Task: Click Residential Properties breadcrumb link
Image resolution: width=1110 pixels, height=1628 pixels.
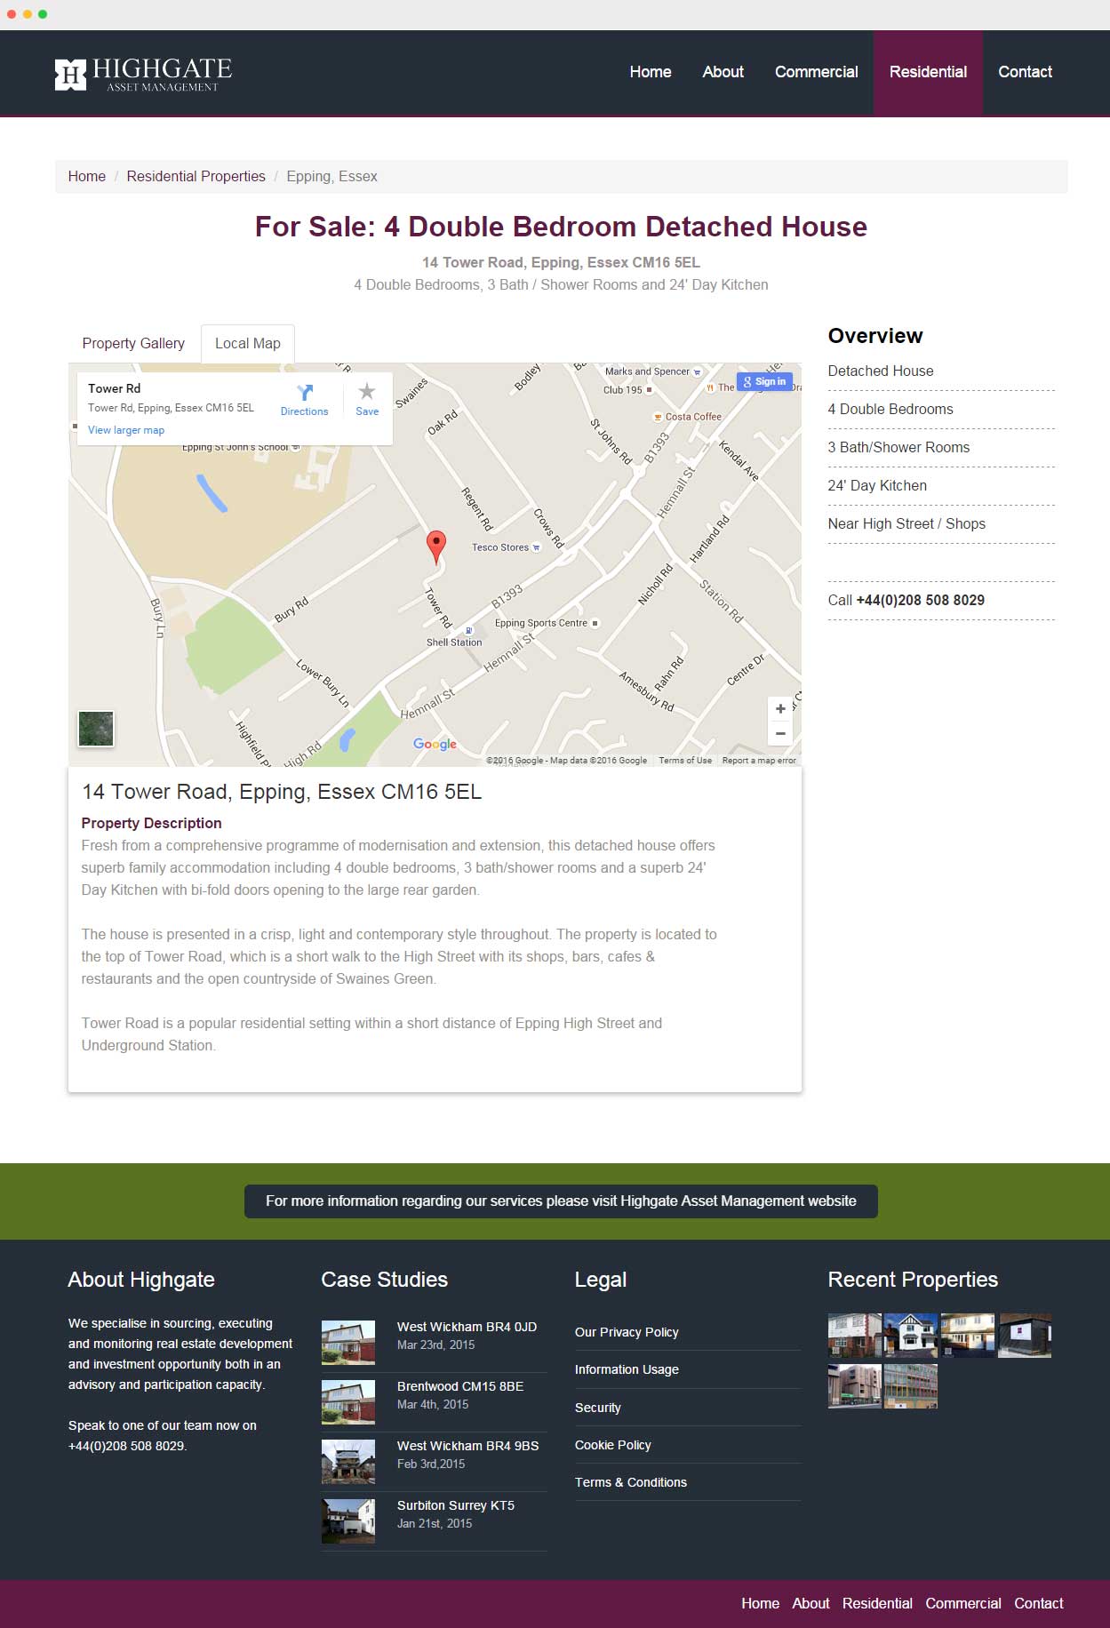Action: click(x=196, y=176)
